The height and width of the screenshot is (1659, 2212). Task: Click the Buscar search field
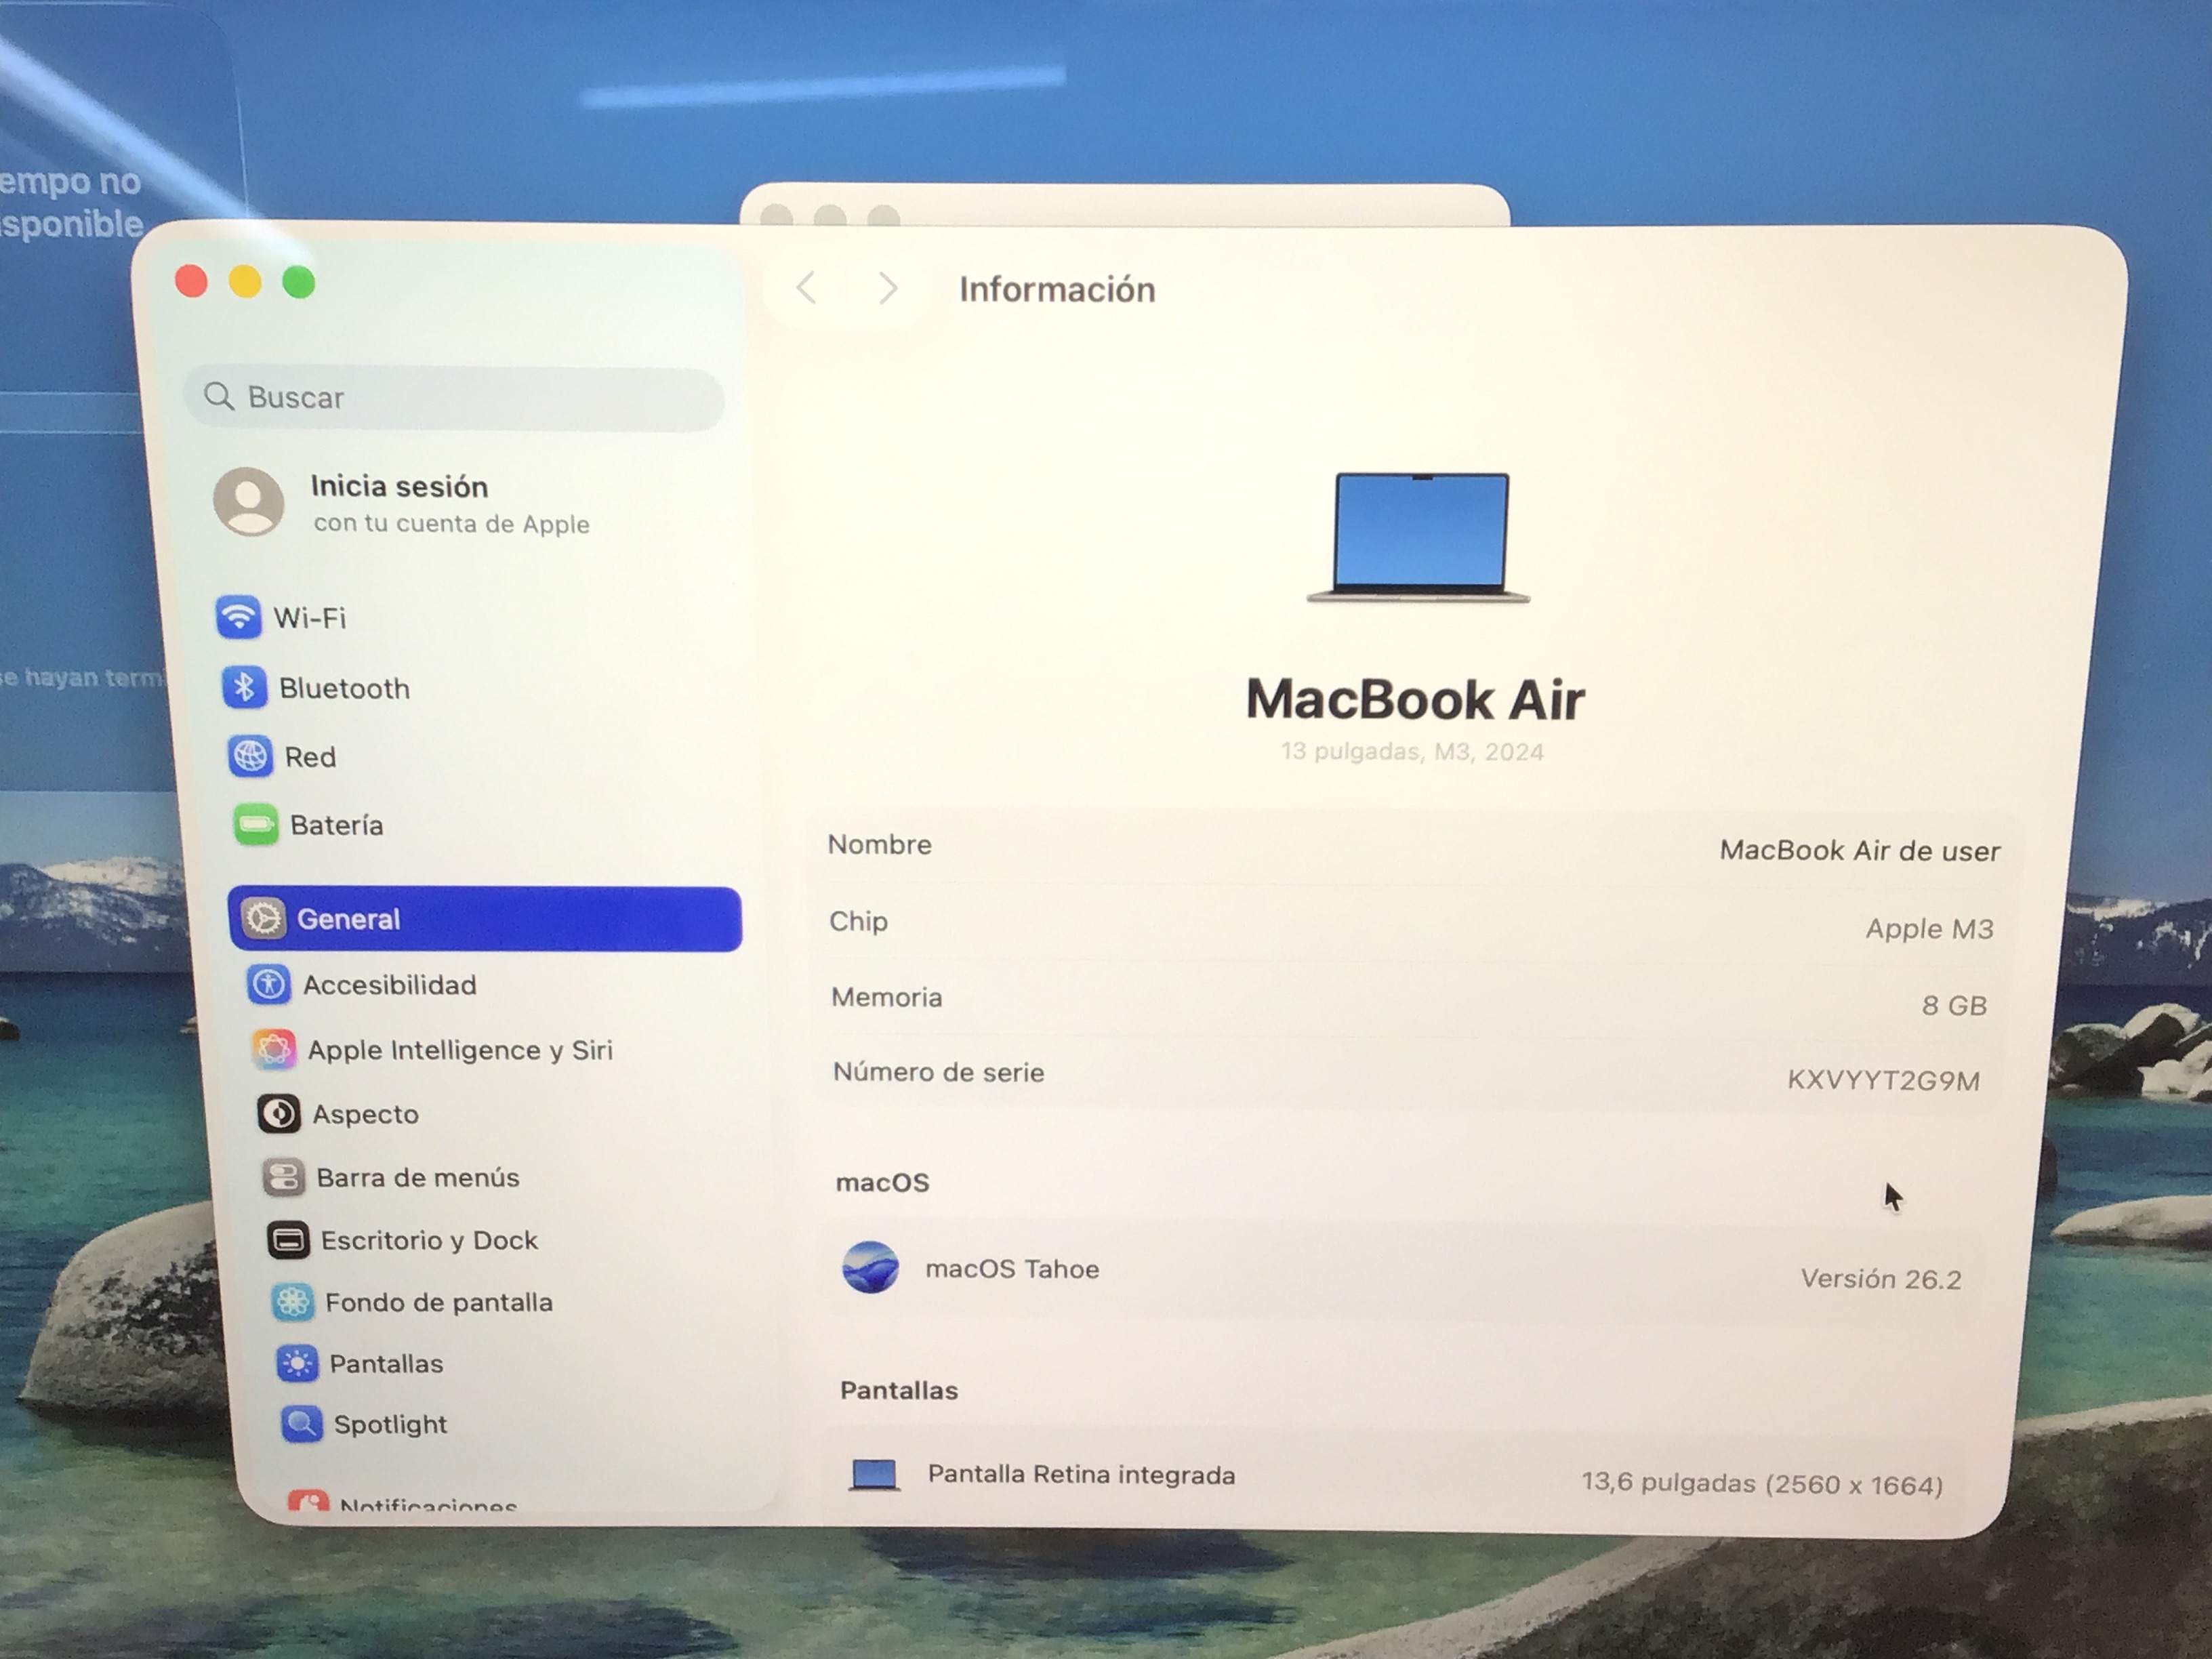(455, 398)
